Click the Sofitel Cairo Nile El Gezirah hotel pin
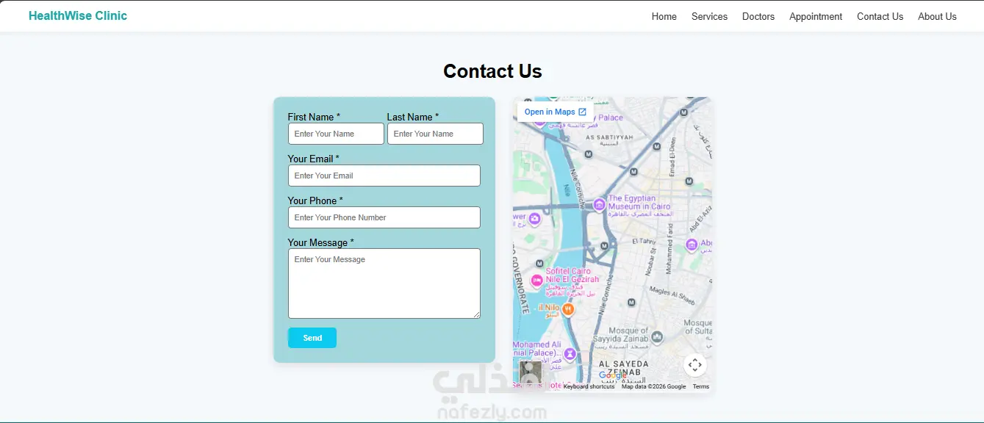 click(537, 281)
